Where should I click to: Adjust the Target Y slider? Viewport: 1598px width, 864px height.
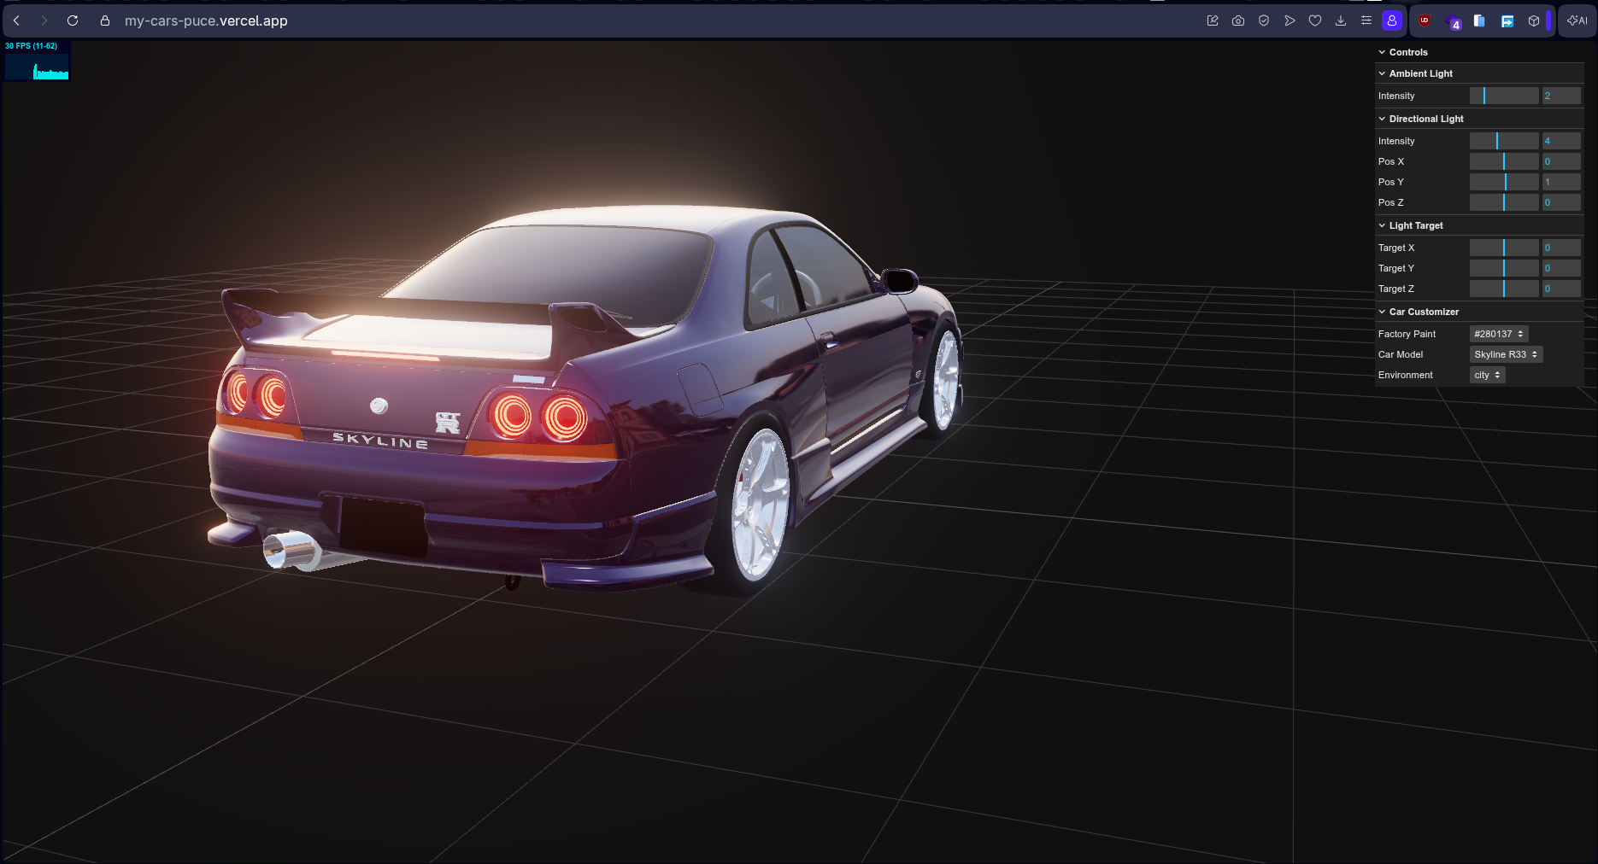point(1504,268)
